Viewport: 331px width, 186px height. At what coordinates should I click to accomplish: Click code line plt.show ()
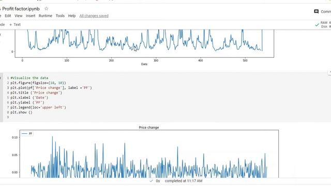coord(21,112)
